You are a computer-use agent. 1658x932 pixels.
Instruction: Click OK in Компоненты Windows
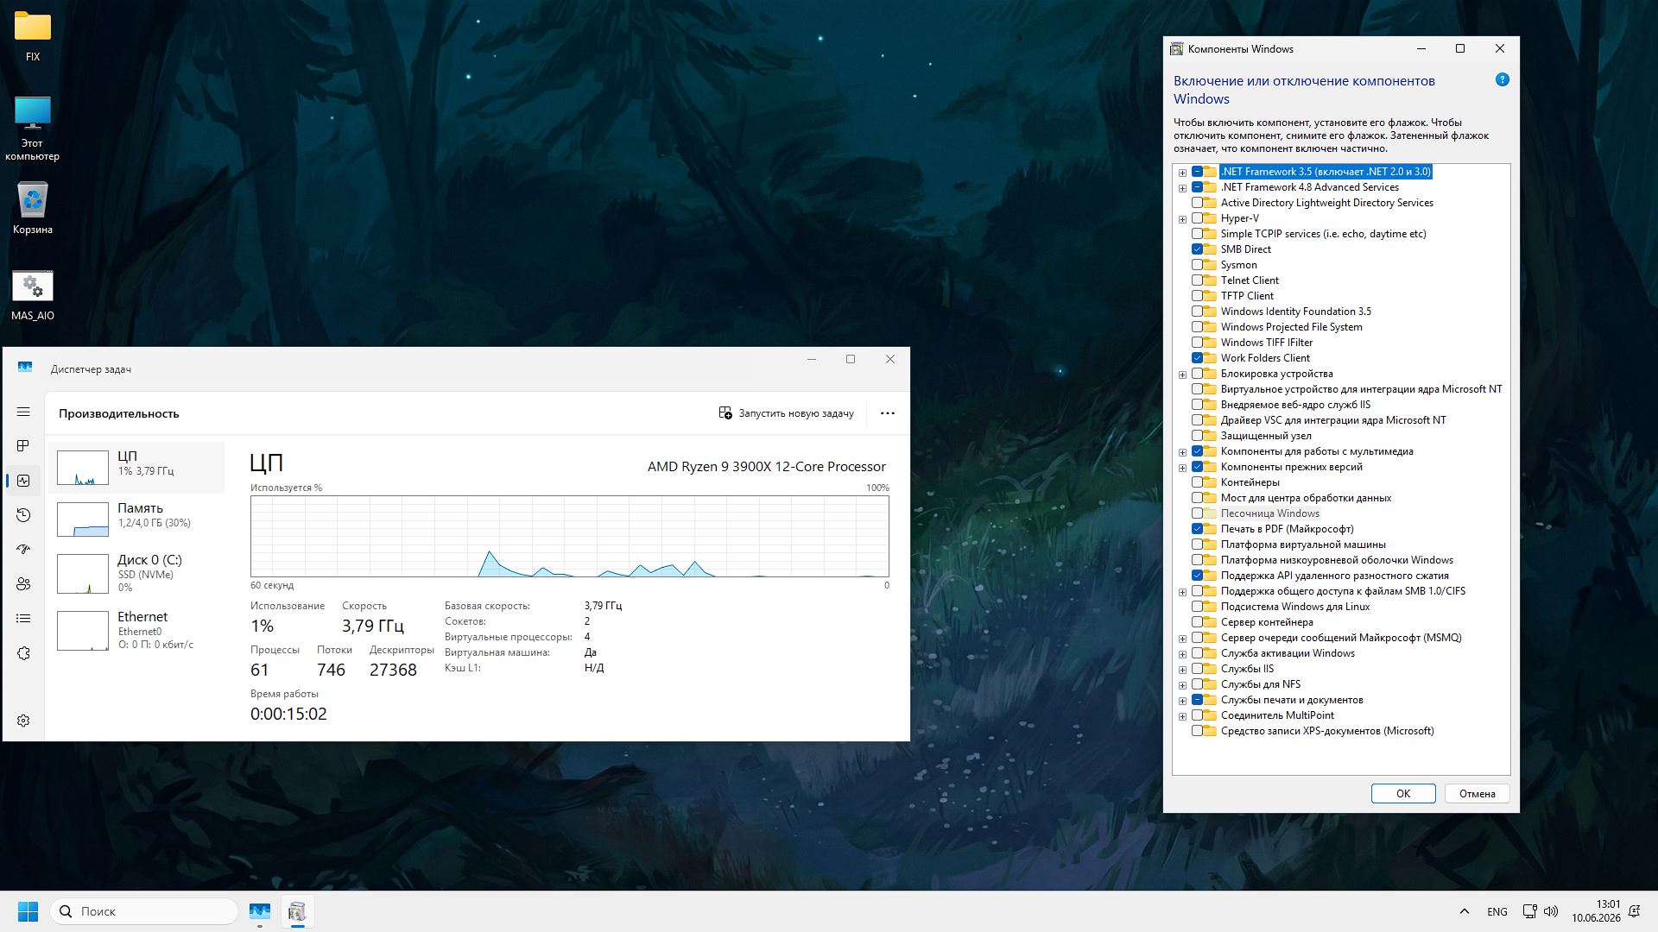coord(1403,794)
